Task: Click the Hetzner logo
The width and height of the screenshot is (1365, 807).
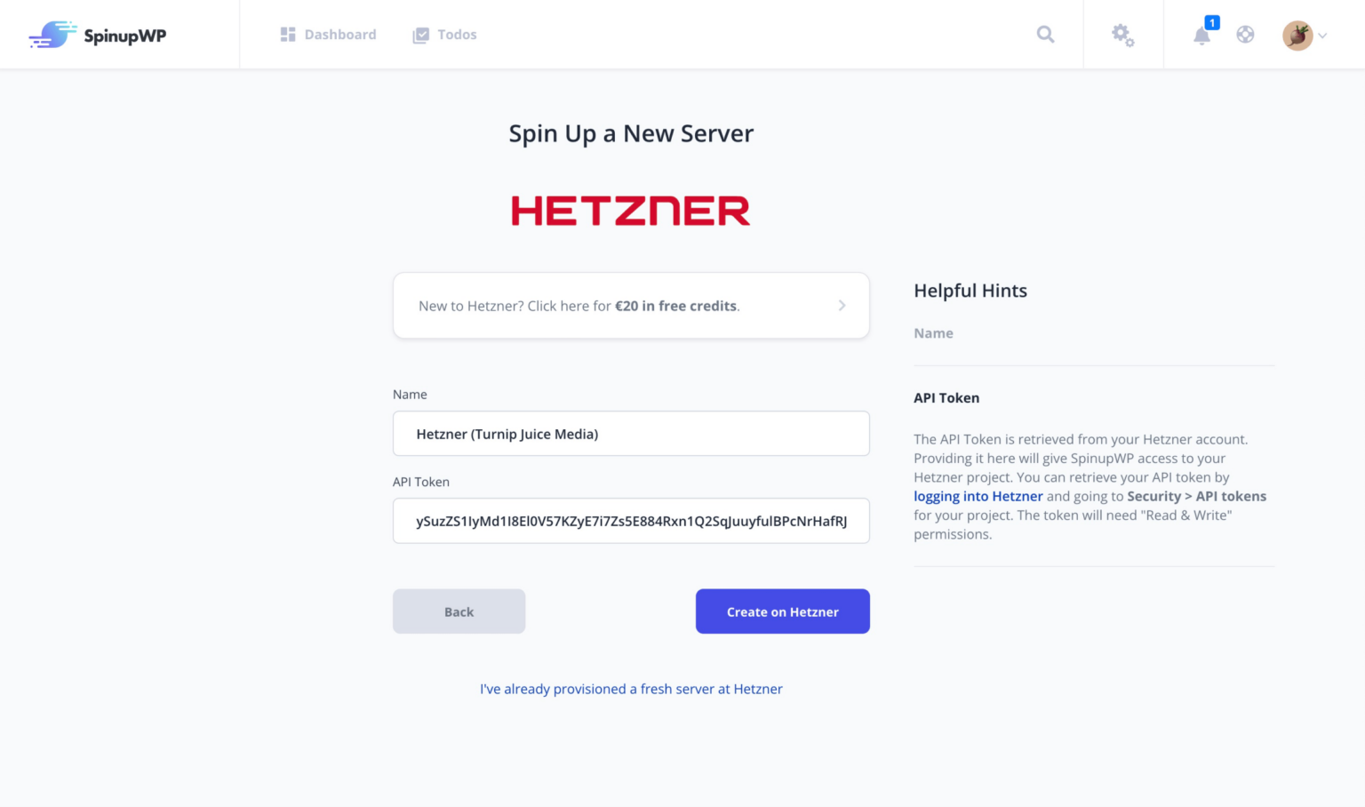Action: point(631,210)
